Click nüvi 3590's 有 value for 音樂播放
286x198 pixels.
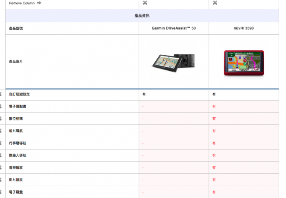[214, 167]
